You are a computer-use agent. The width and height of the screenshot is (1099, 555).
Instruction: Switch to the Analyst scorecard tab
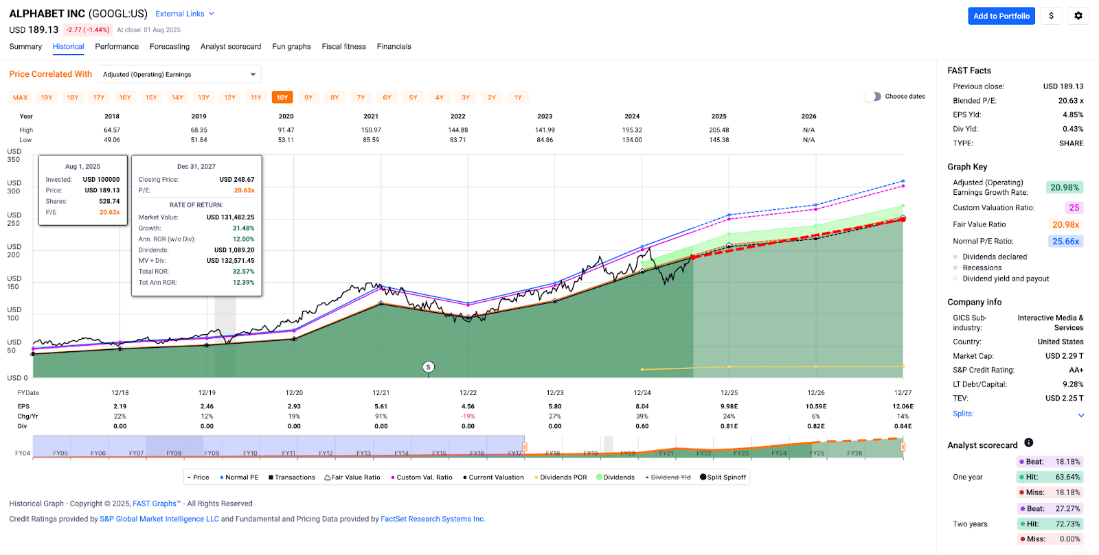(x=231, y=47)
